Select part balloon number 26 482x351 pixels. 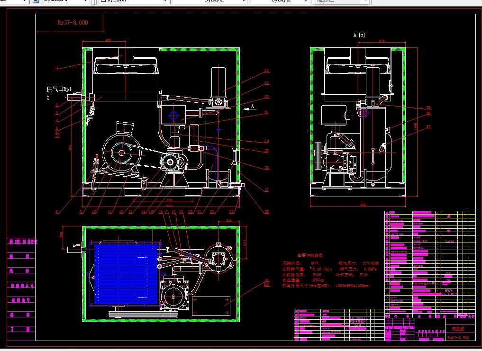266,212
